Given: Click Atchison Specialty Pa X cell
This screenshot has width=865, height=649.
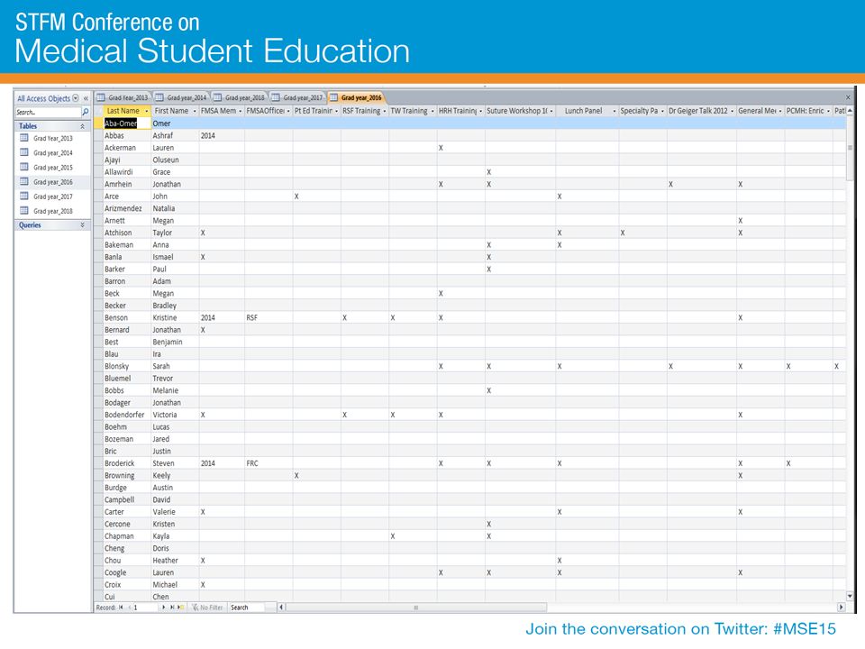Looking at the screenshot, I should (642, 233).
